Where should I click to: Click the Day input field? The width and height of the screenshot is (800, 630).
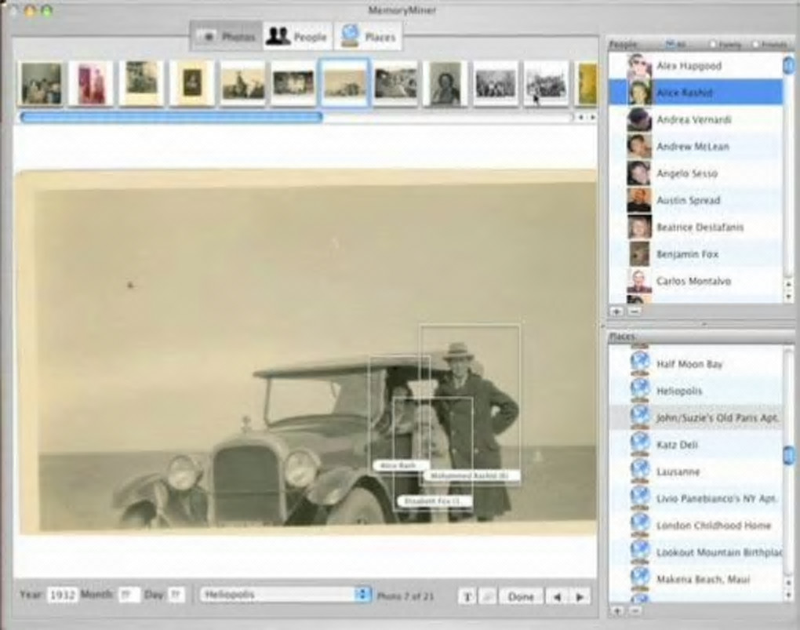pos(176,595)
